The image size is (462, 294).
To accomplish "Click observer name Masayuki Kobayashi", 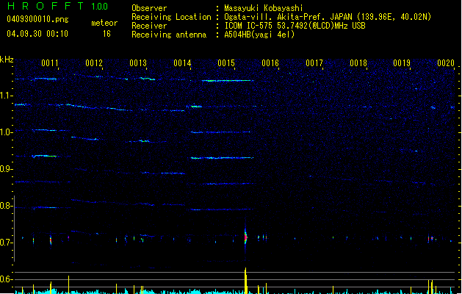I will tap(264, 8).
